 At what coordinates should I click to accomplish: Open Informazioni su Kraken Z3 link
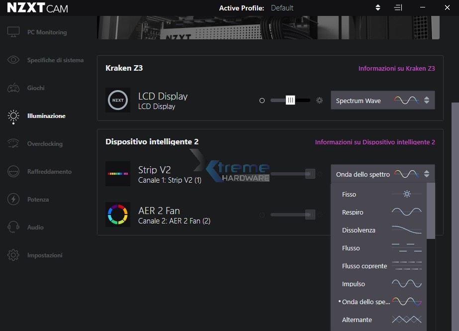pos(396,68)
